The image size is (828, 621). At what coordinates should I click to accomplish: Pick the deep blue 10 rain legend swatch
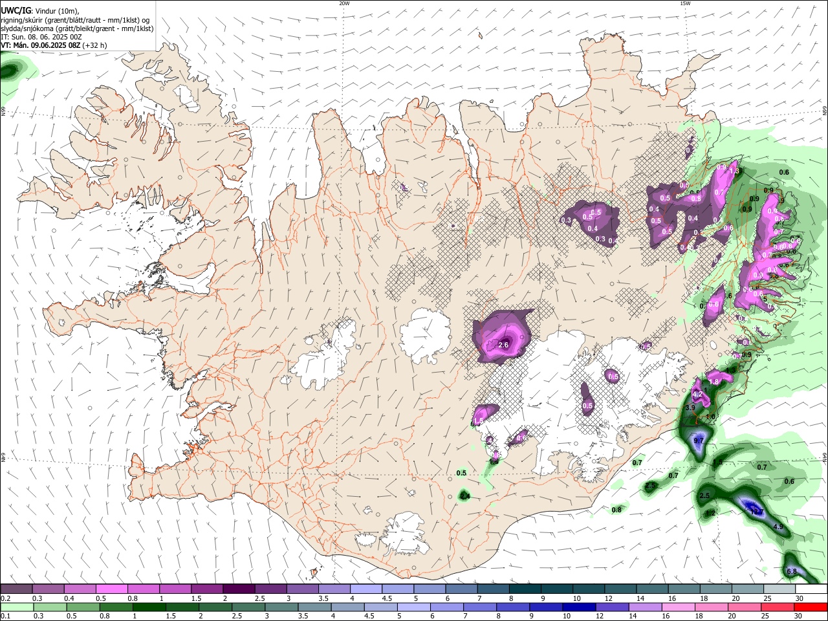578,607
